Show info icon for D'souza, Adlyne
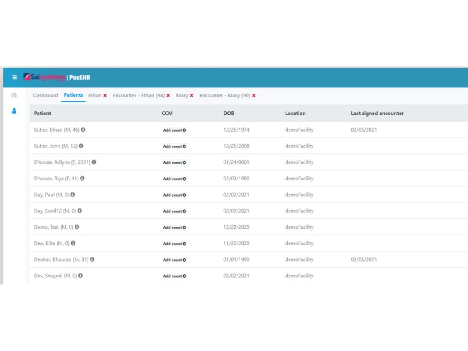 tap(94, 162)
